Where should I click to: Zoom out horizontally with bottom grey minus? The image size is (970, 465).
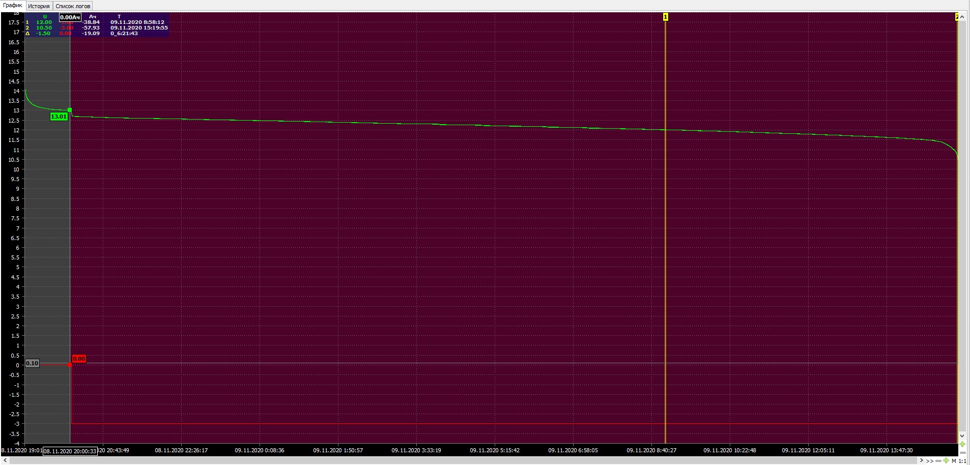(x=938, y=461)
